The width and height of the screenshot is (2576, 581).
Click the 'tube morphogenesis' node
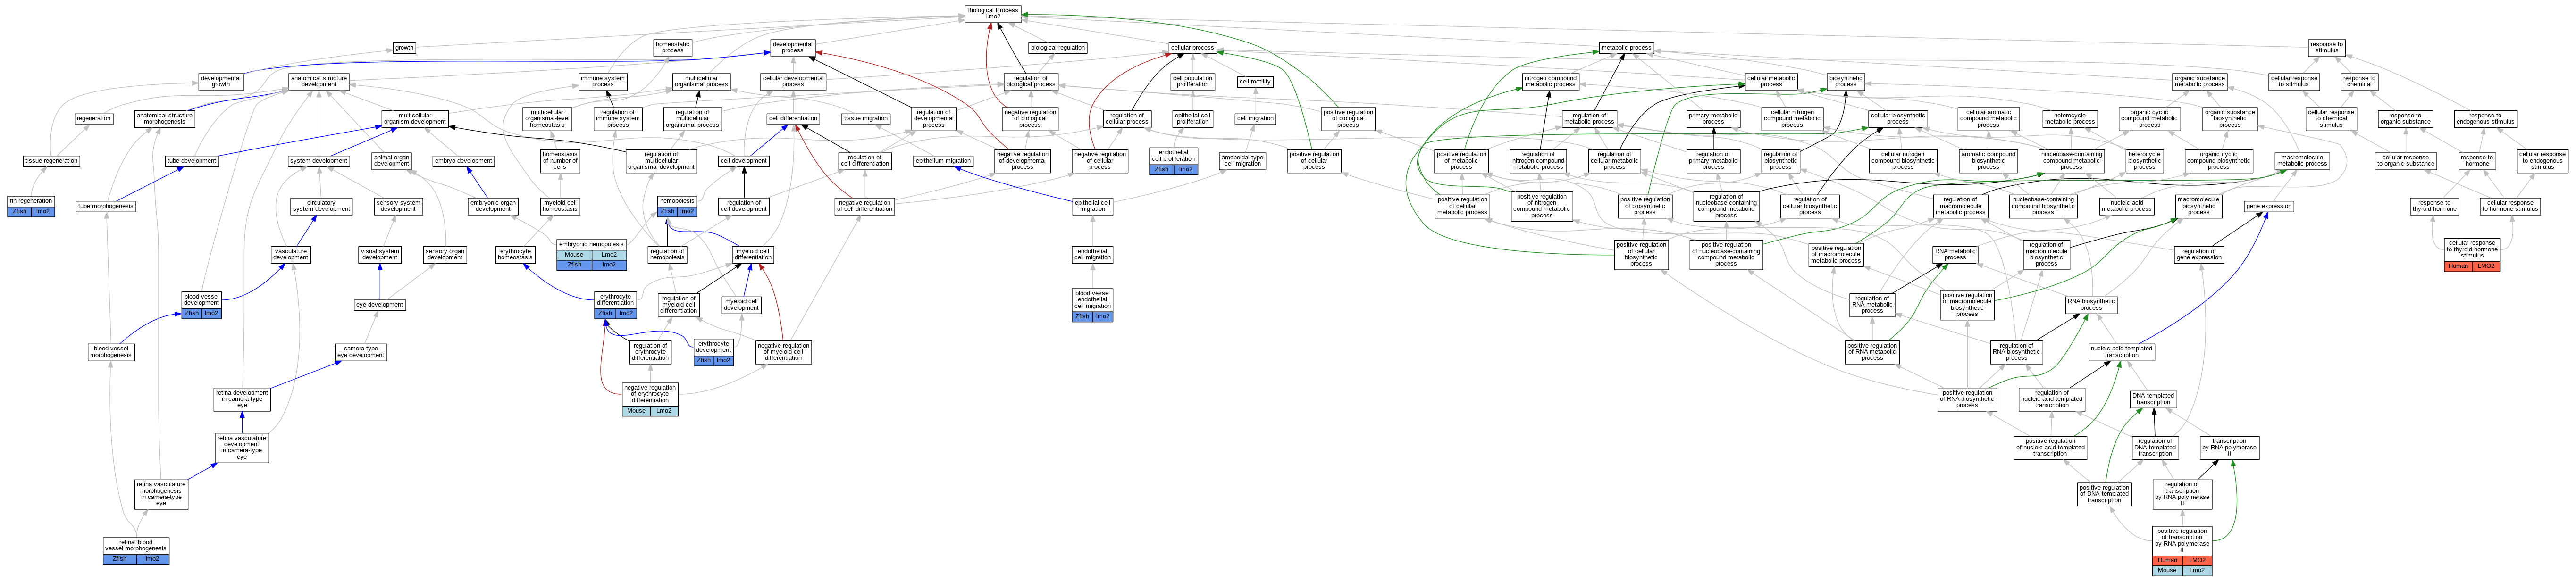point(106,206)
